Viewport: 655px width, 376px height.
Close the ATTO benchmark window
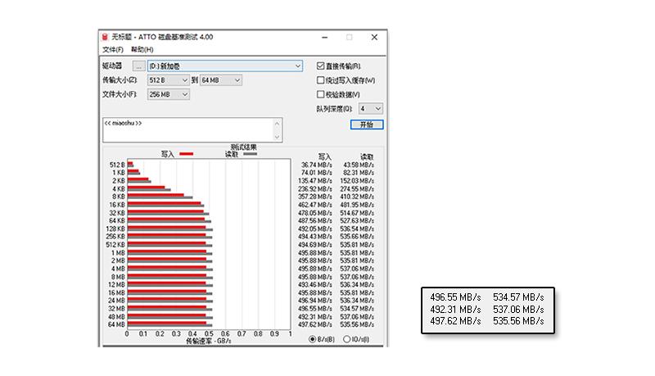point(374,37)
